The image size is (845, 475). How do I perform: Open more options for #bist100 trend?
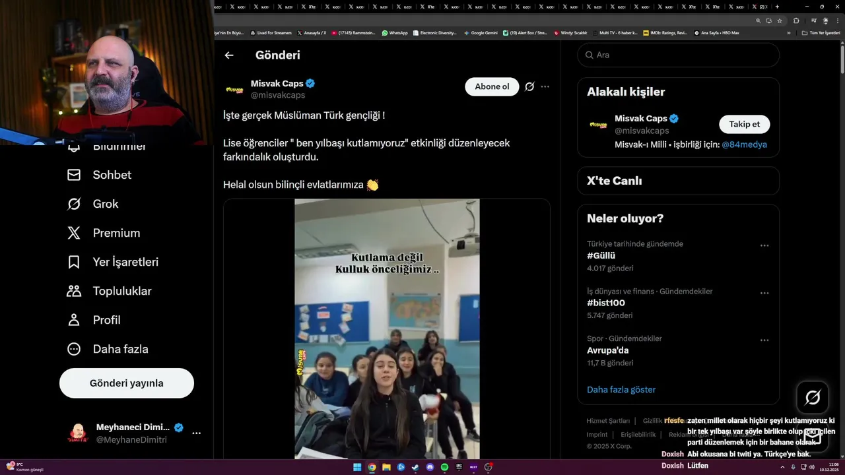[x=764, y=293]
